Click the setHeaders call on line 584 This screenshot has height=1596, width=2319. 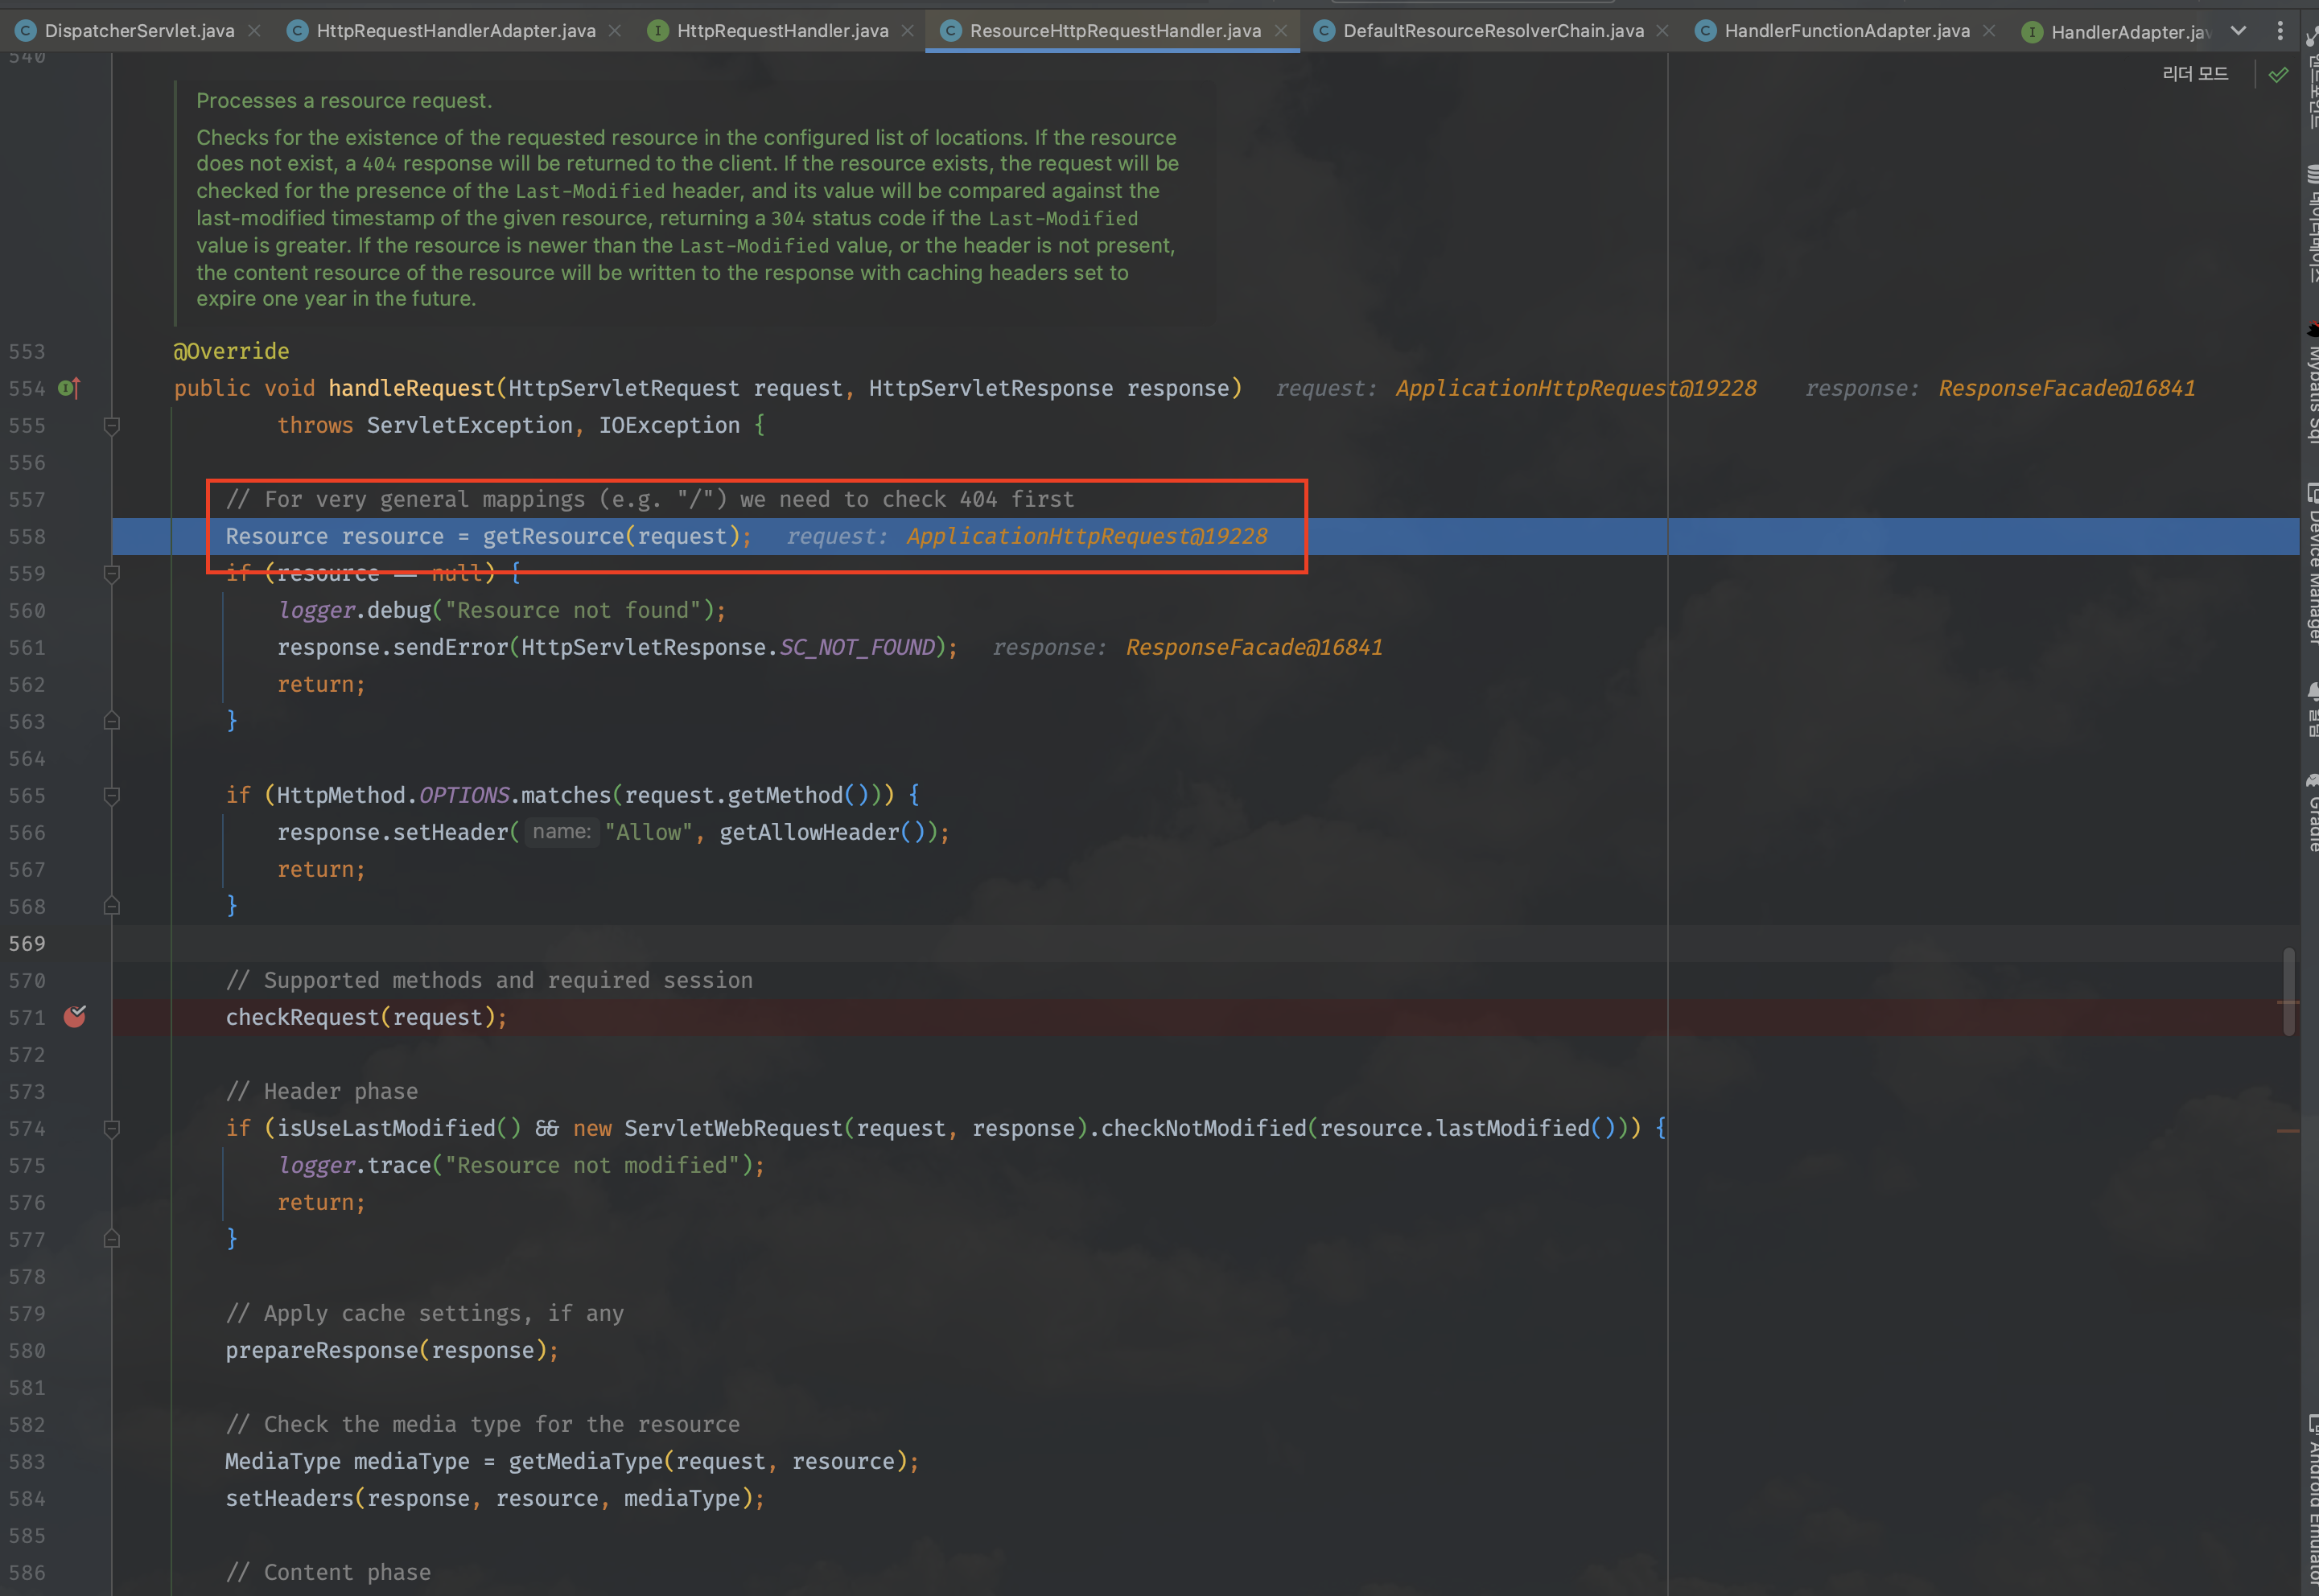tap(290, 1498)
